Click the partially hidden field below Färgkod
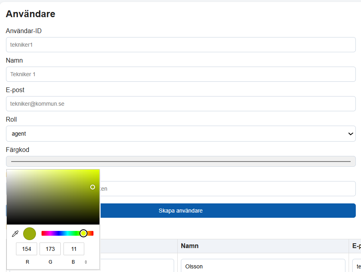The width and height of the screenshot is (361, 272). [228, 189]
